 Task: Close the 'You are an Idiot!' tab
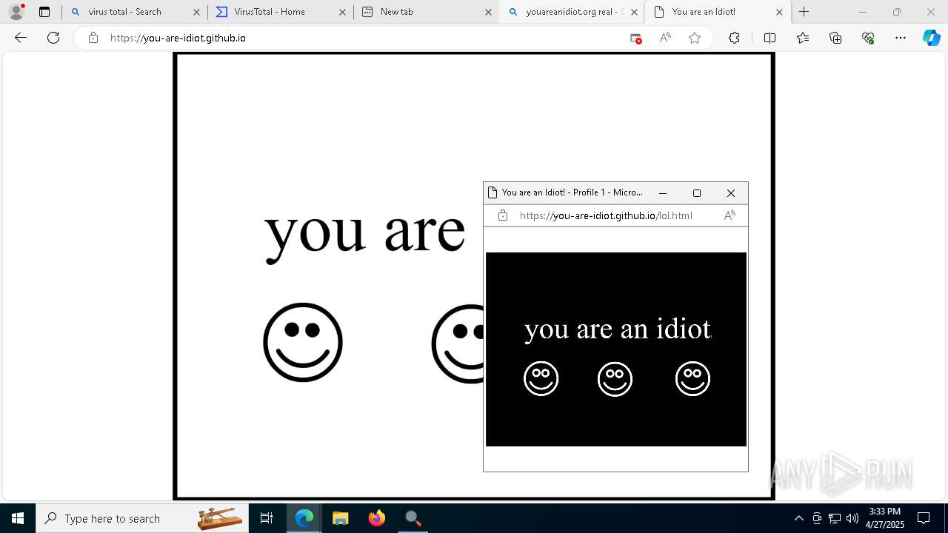tap(779, 12)
